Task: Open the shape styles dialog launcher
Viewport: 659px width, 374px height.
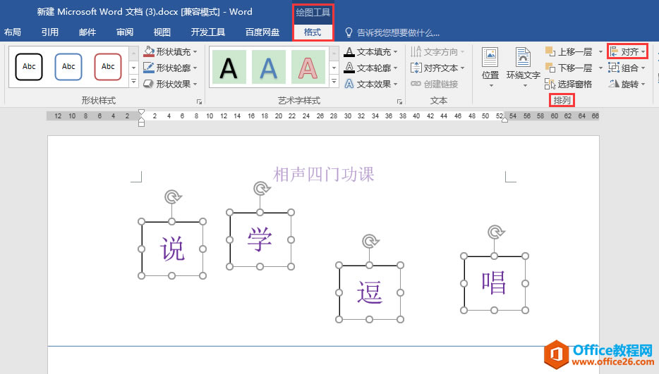Action: (199, 102)
